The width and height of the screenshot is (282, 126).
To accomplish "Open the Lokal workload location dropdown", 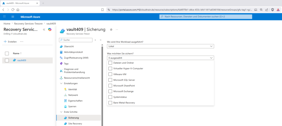I will click(x=160, y=46).
